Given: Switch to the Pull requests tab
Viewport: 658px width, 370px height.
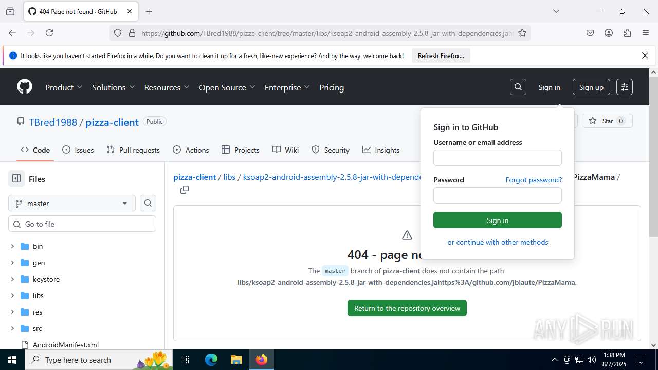Looking at the screenshot, I should tap(133, 150).
